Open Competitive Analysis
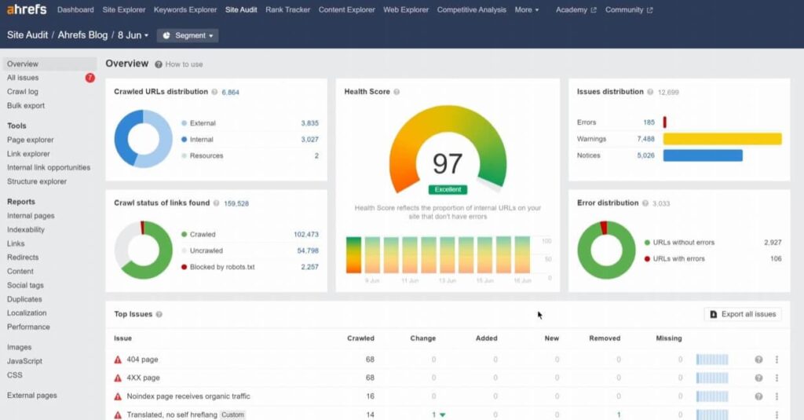The image size is (804, 420). click(471, 9)
